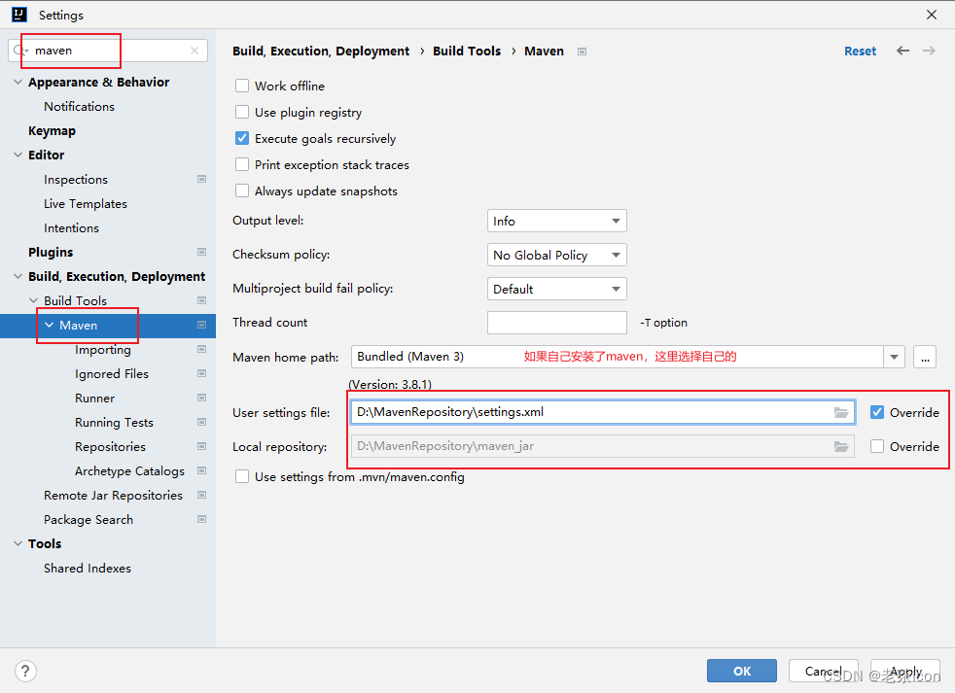The height and width of the screenshot is (693, 955).
Task: Close the Settings dialog
Action: coord(932,15)
